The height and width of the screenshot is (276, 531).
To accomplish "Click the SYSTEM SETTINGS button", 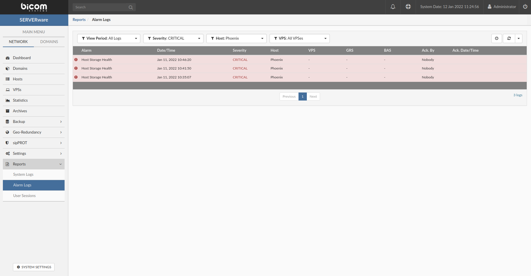I will pos(34,267).
